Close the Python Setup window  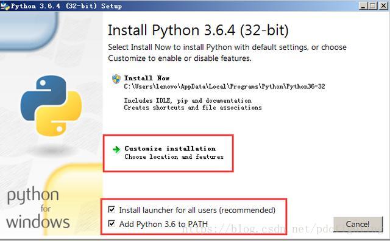383,6
